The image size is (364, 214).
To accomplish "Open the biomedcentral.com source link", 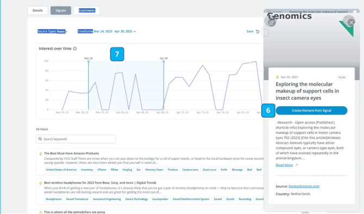I will pyautogui.click(x=304, y=186).
